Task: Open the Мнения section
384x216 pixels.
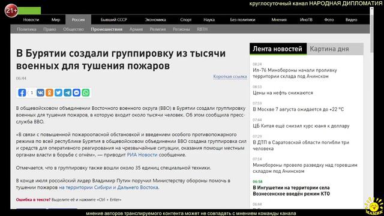Action: tap(279, 20)
